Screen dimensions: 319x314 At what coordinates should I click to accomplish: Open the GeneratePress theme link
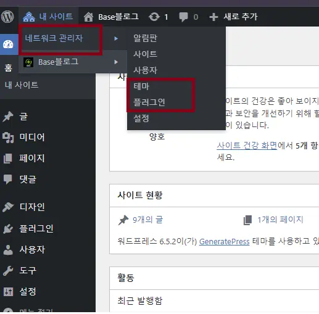(x=224, y=241)
